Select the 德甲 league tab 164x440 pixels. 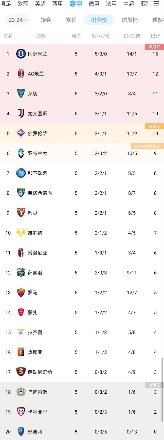pos(94,4)
